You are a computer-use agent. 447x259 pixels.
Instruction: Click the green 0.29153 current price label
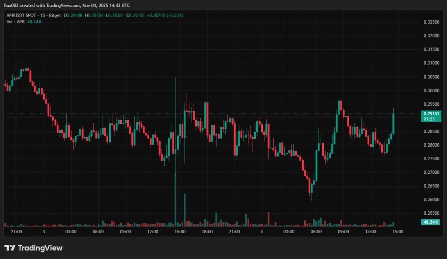(x=431, y=113)
